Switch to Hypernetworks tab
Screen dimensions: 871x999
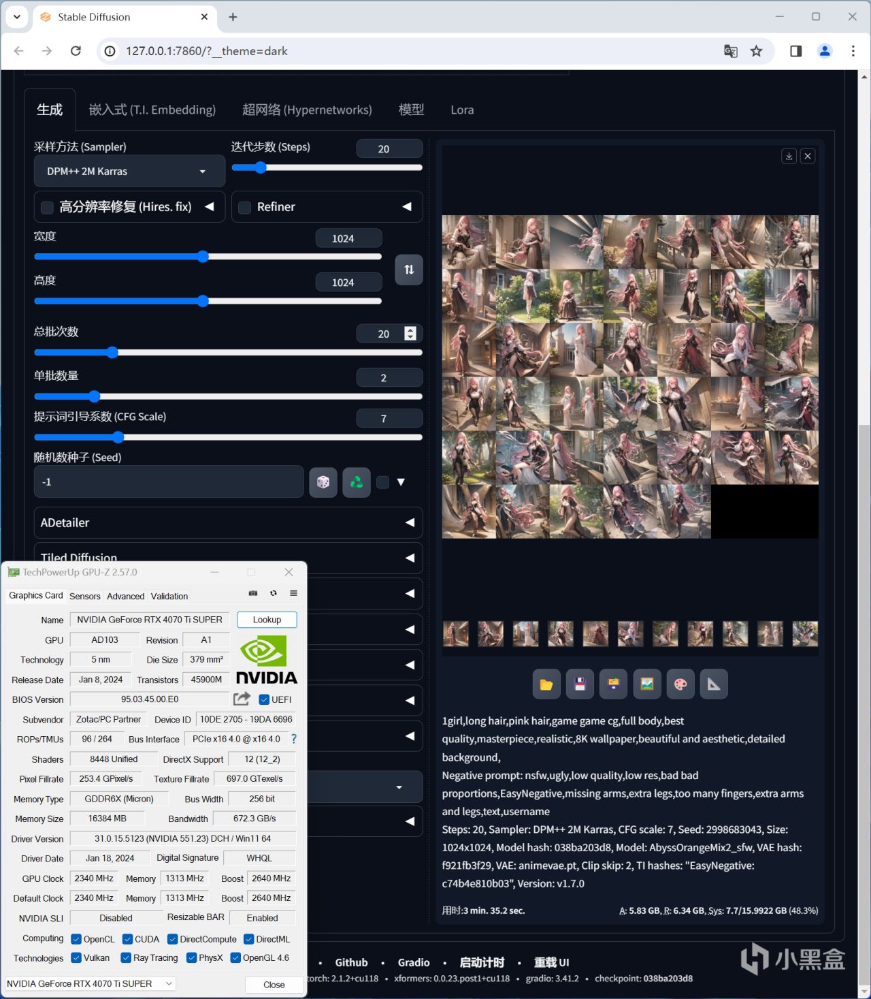[x=307, y=110]
